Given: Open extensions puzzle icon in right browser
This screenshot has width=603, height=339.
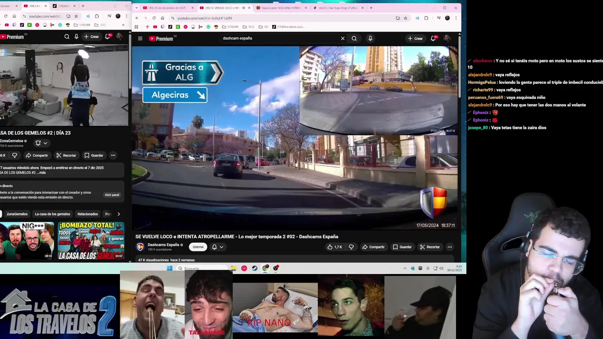Looking at the screenshot, I should point(426,18).
